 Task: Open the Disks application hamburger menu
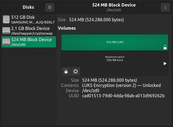pos(50,7)
